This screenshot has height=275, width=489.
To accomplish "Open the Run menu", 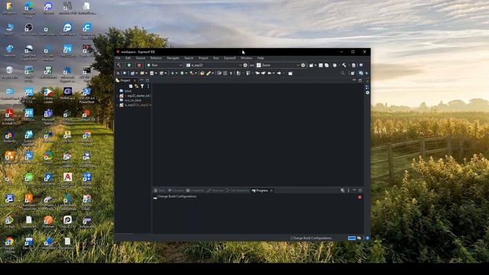I will [215, 58].
